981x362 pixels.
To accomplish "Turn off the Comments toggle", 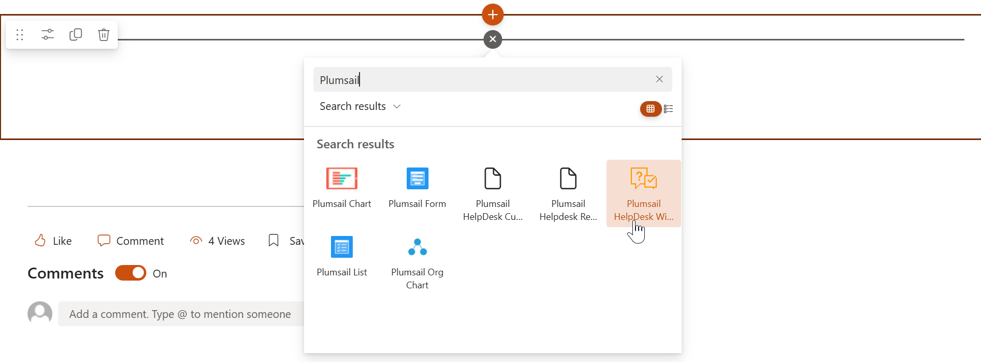I will (x=131, y=273).
